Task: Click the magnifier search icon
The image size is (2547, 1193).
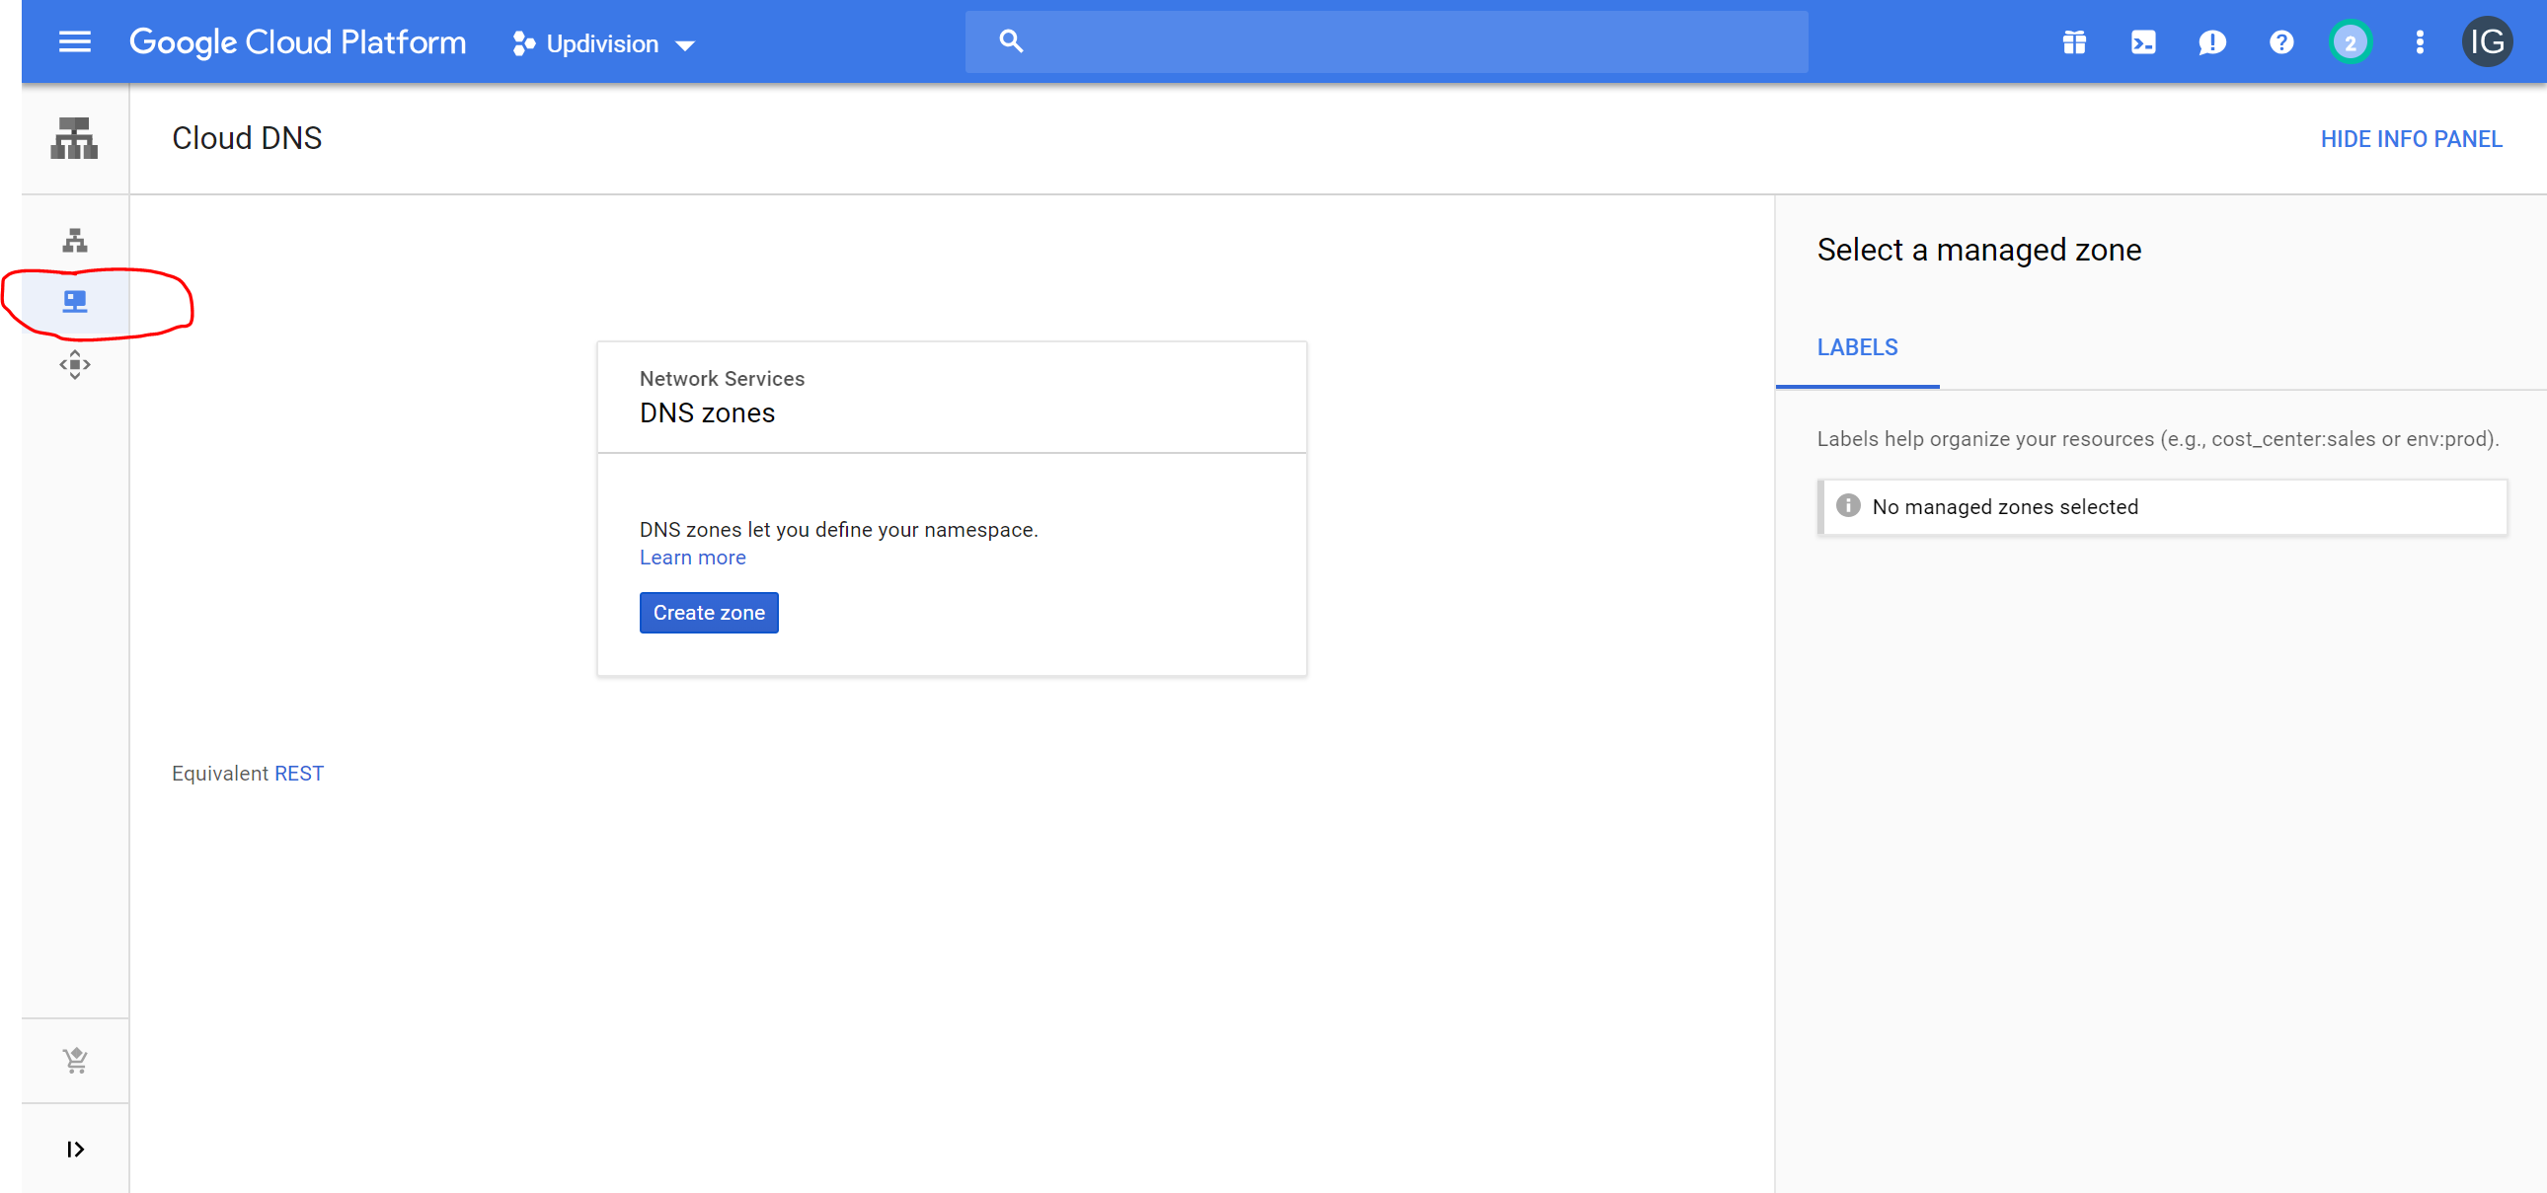Action: point(1011,41)
